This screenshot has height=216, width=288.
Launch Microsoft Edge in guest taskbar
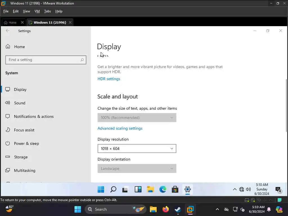pyautogui.click(x=163, y=189)
